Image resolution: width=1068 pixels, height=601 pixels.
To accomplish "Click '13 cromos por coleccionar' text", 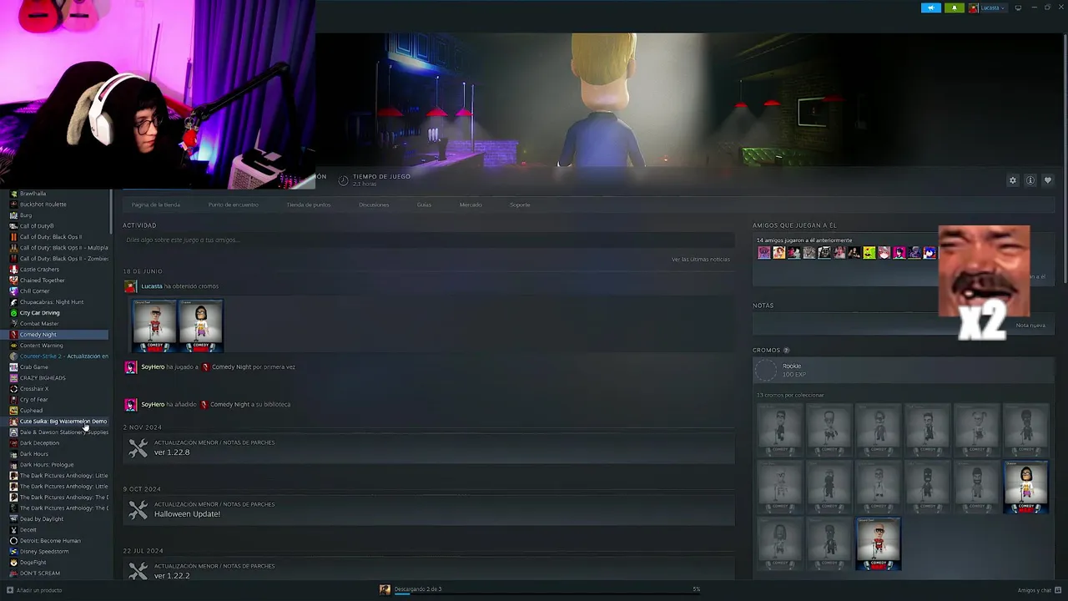I will click(x=790, y=396).
